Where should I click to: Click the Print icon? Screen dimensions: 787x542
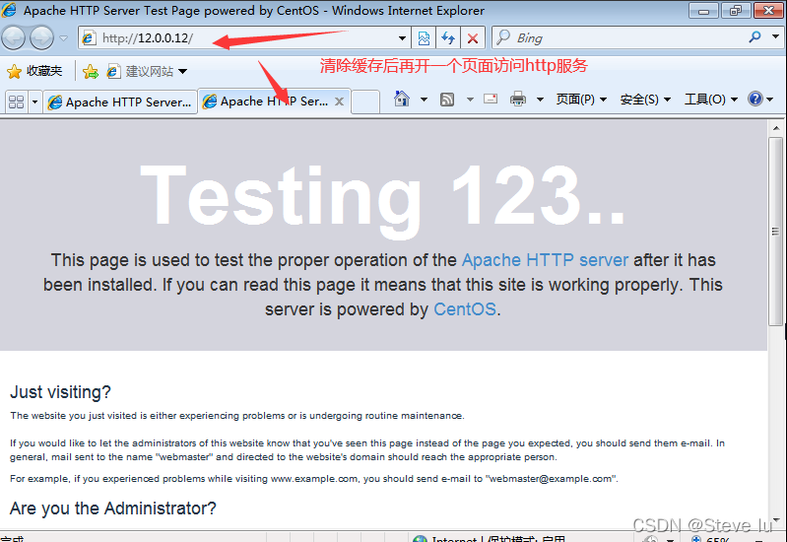517,99
